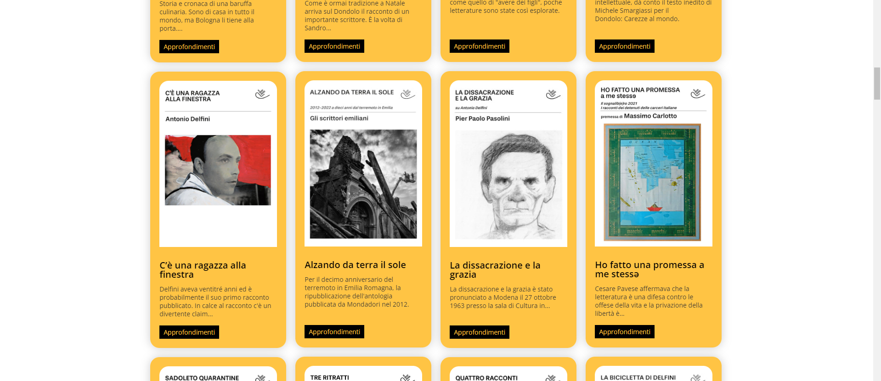This screenshot has height=381, width=881.
Task: Click bird logo on La dissacrazione cover
Action: coord(553,94)
